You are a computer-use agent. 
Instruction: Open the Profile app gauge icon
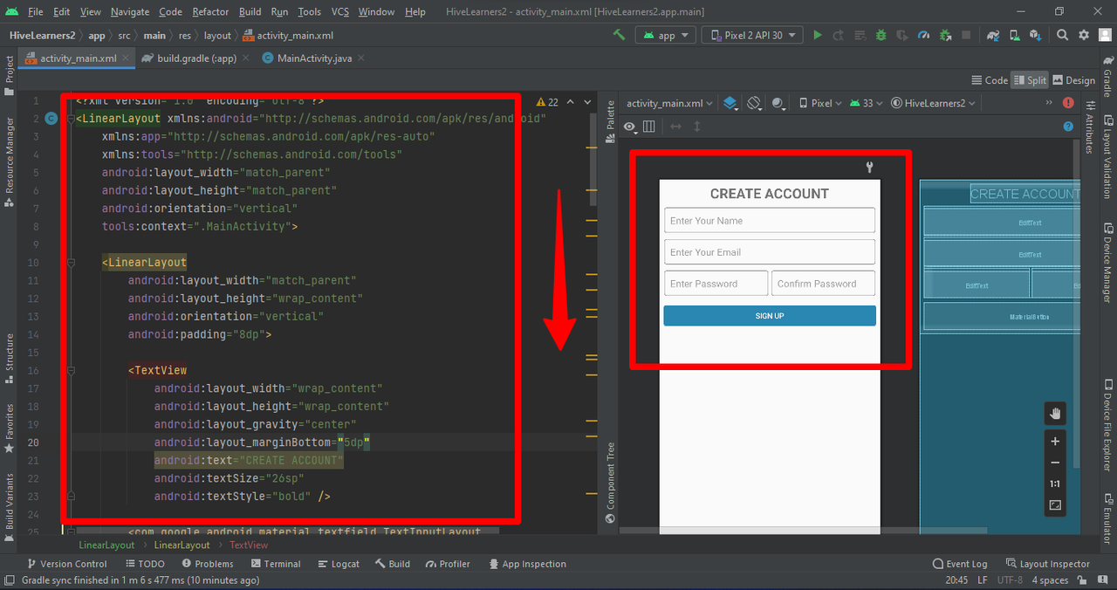925,35
